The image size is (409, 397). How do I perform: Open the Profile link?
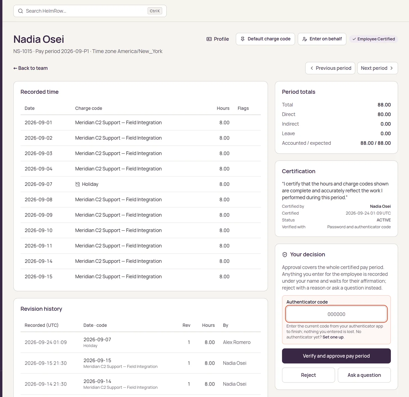click(218, 39)
